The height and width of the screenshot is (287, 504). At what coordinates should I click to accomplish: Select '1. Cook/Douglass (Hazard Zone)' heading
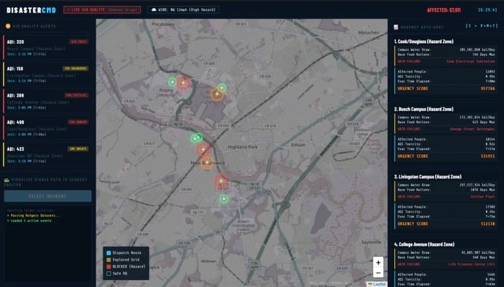[x=423, y=41]
